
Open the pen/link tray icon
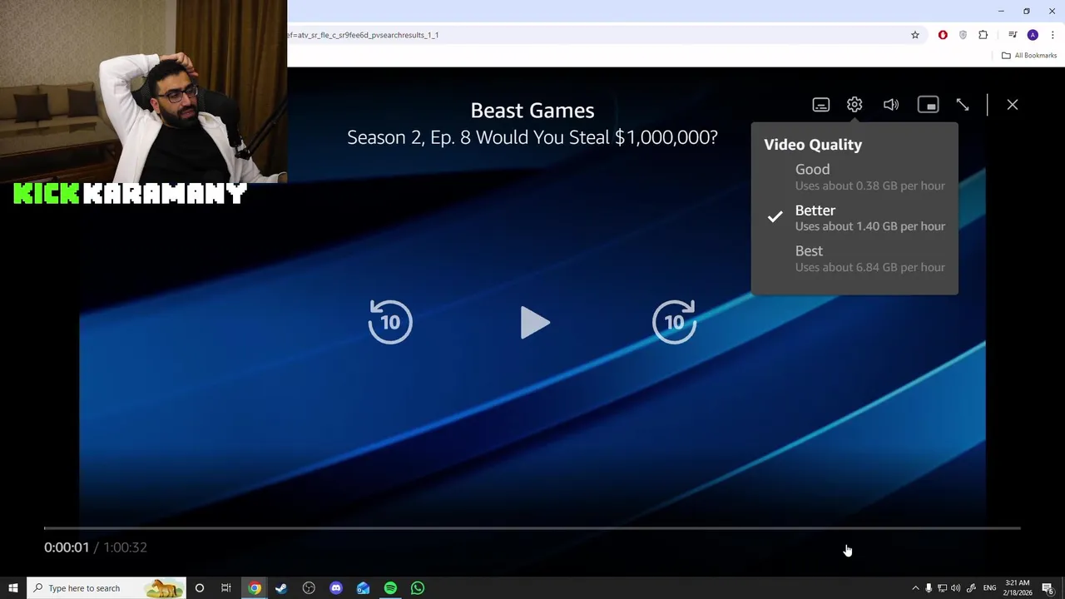coord(970,588)
